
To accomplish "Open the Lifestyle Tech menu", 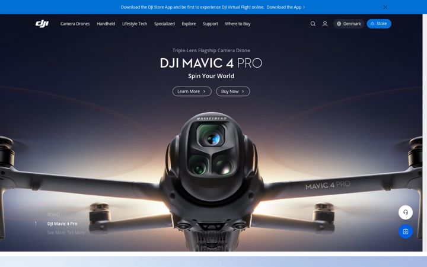I will coord(135,24).
